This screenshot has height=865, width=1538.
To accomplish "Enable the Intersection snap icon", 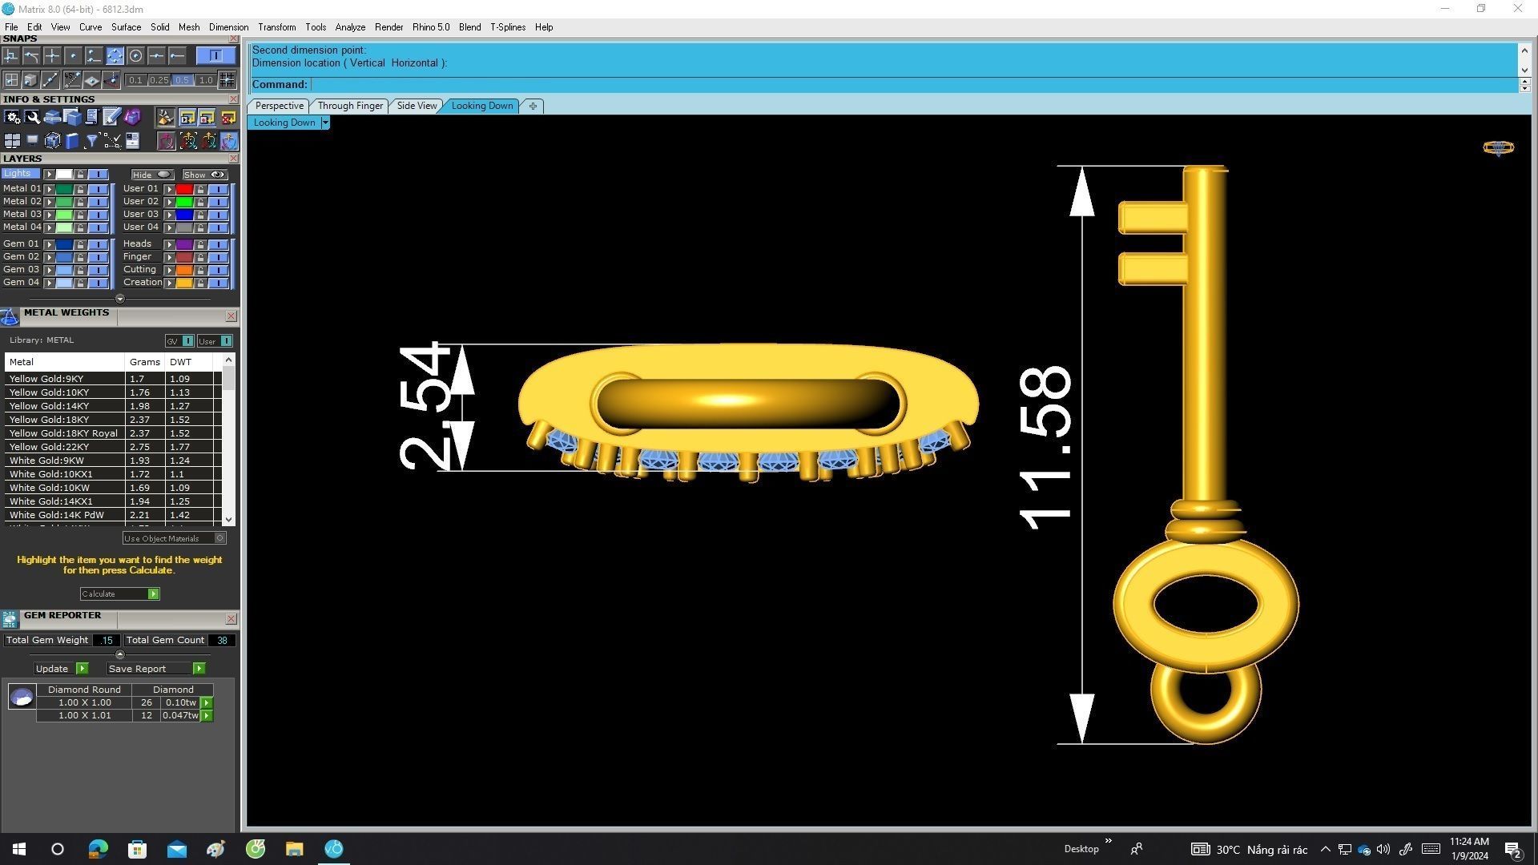I will tap(52, 55).
